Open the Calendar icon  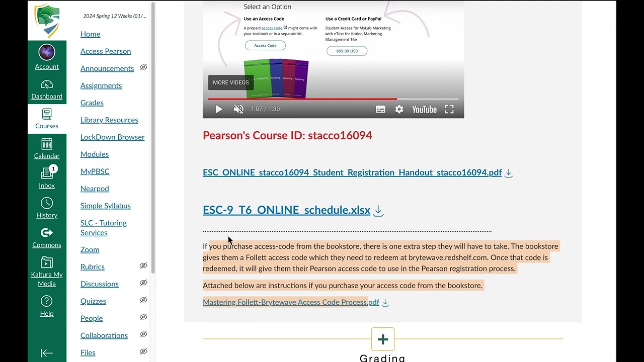pyautogui.click(x=47, y=144)
